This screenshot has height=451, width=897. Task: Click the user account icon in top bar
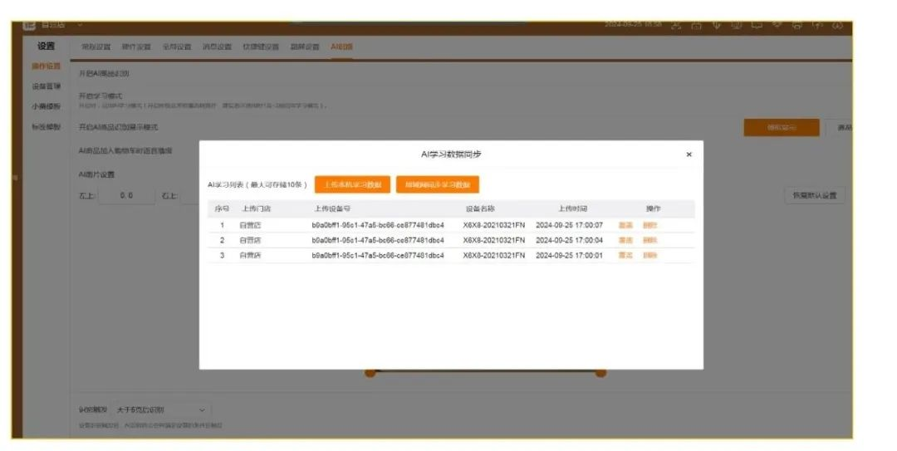tap(676, 25)
